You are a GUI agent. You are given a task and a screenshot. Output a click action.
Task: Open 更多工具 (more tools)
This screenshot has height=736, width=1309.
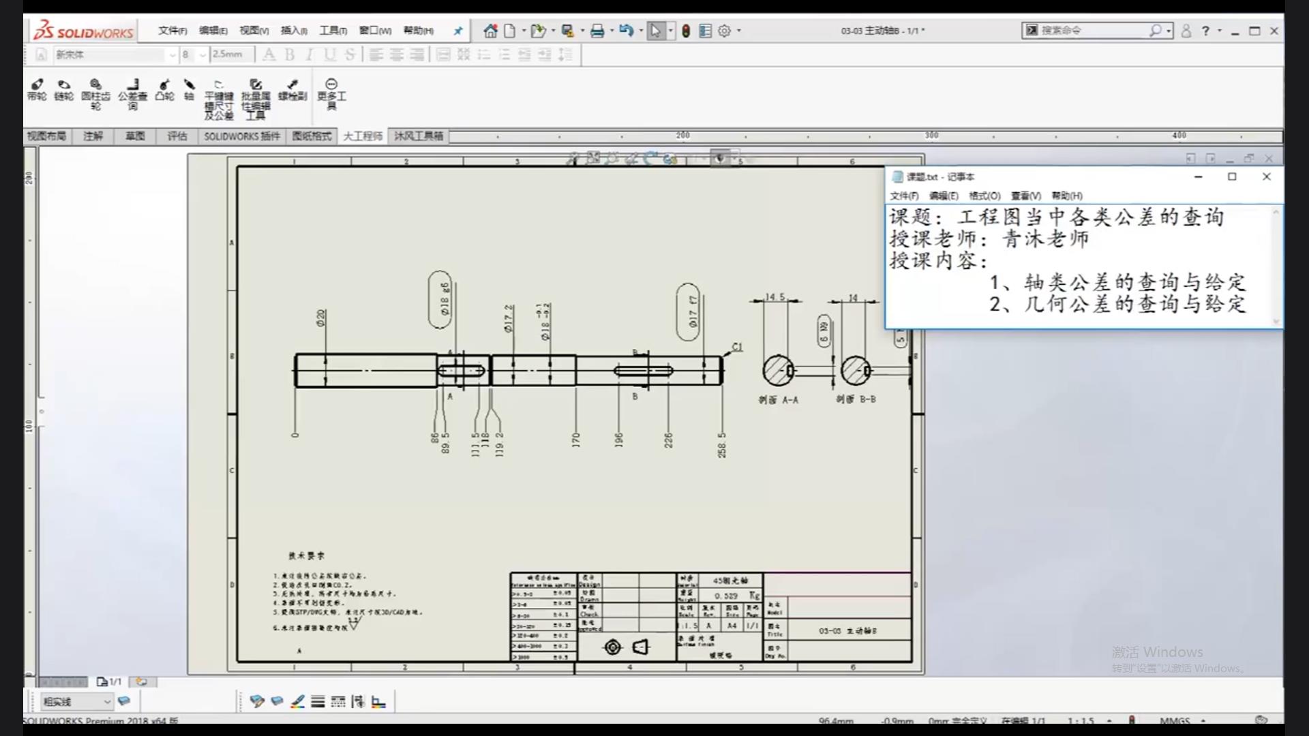[331, 94]
